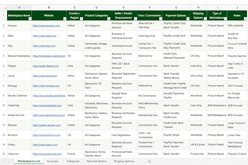Switch to the Summary sheet tab
Viewport: 248px width, 165px height.
pyautogui.click(x=53, y=161)
